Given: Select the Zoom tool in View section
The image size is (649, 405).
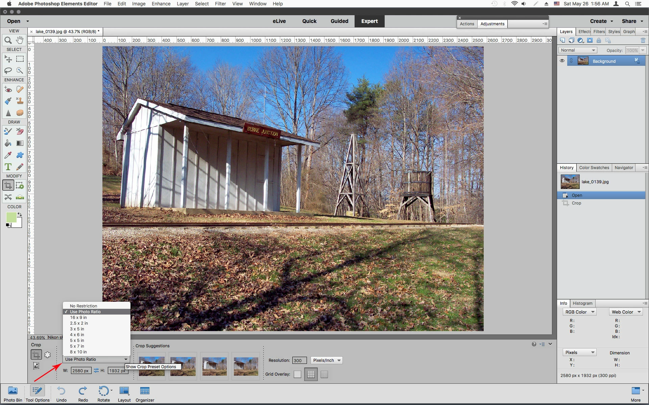Looking at the screenshot, I should (8, 40).
